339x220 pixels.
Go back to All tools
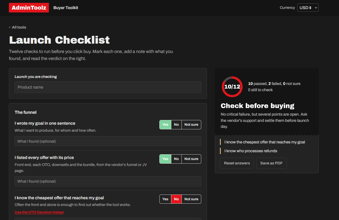18,27
